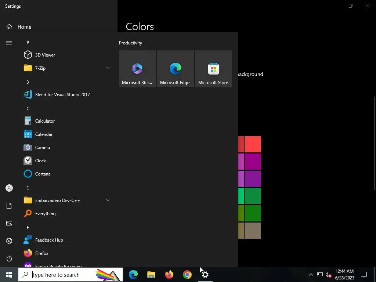
Task: Open 3D Viewer from the app list
Action: coord(67,55)
